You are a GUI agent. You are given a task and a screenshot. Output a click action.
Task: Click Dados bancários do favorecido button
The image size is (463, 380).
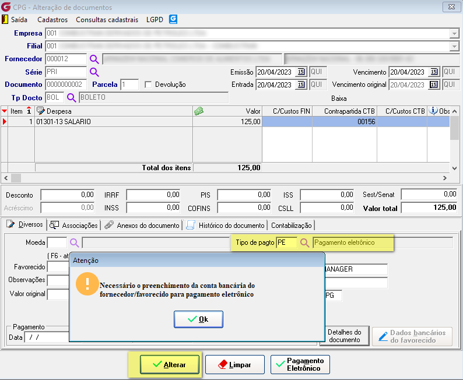click(412, 336)
